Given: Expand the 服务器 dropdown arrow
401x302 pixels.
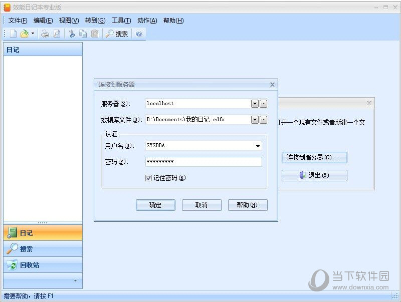Looking at the screenshot, I should [255, 104].
